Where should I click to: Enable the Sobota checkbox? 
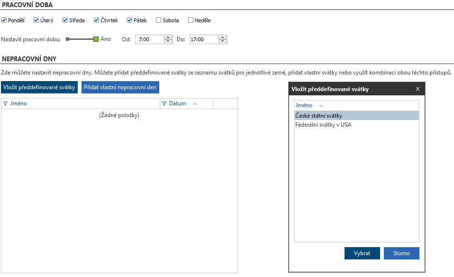click(x=159, y=20)
